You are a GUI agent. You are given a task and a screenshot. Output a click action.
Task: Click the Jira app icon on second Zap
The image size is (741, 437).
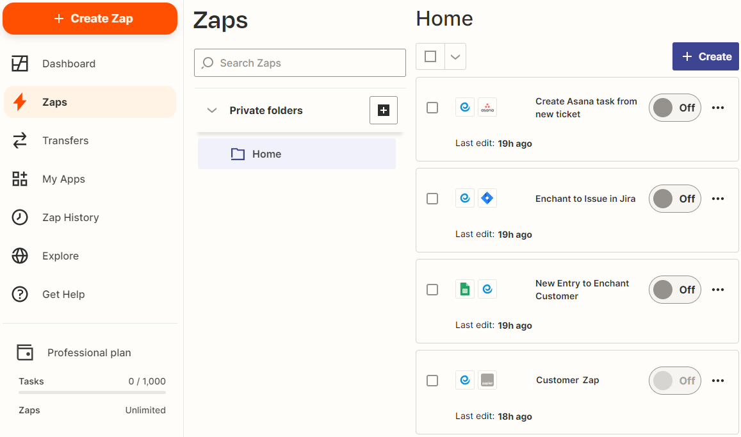click(x=487, y=199)
